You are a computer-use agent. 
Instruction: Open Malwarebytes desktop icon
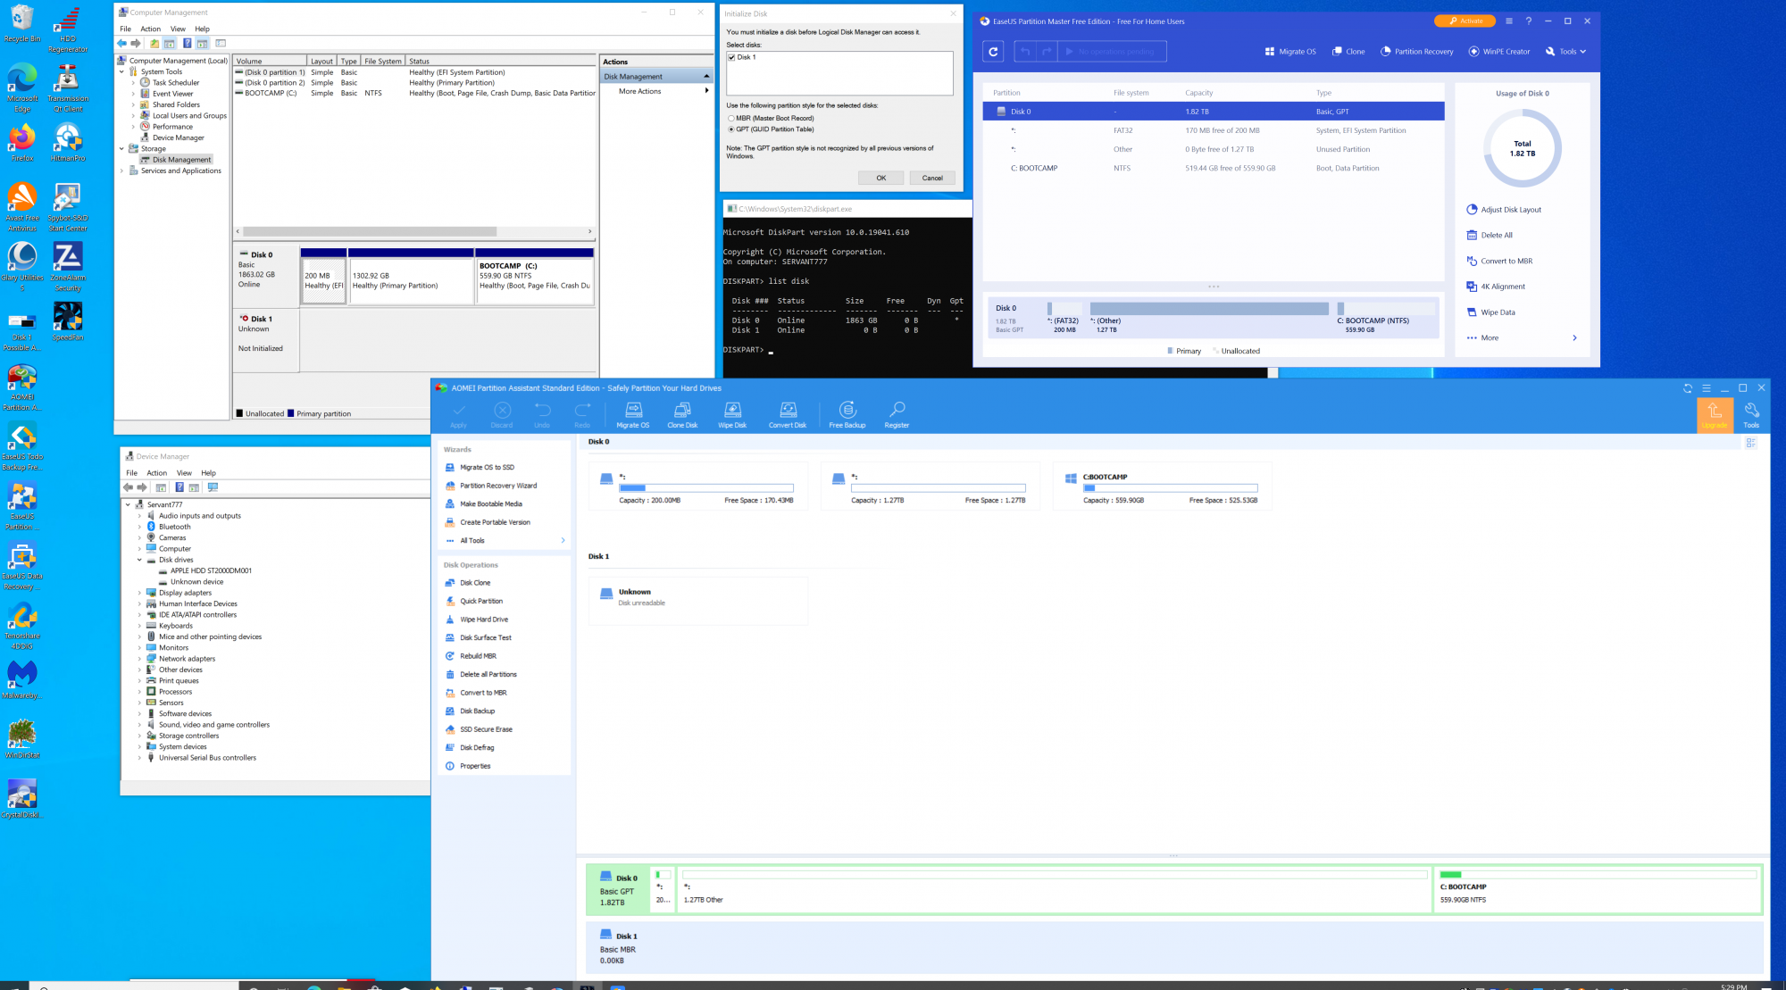tap(22, 679)
